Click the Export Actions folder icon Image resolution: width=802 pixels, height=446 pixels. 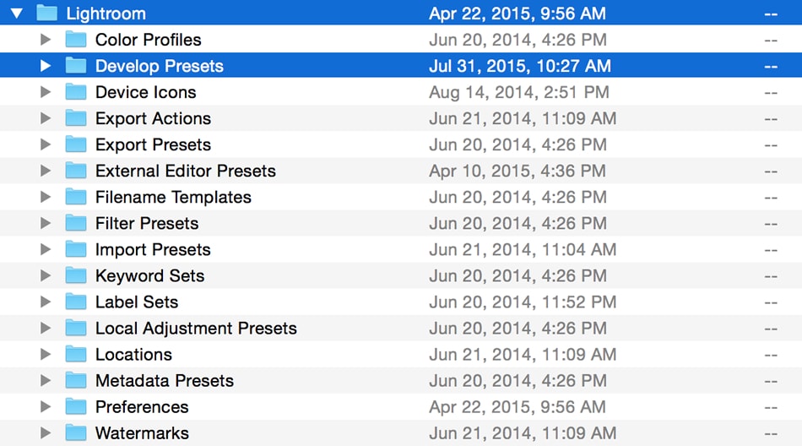[76, 117]
